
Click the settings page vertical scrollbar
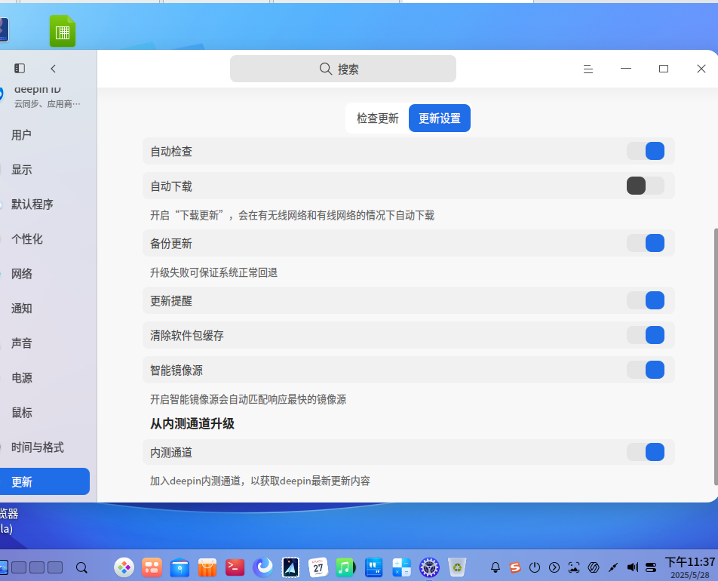[716, 356]
